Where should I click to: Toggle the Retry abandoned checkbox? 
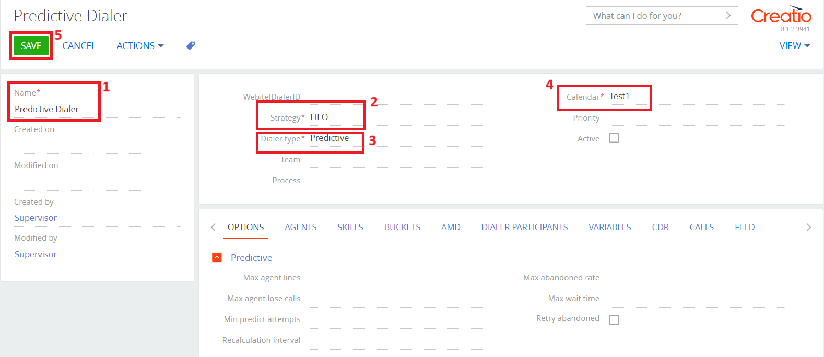coord(614,319)
